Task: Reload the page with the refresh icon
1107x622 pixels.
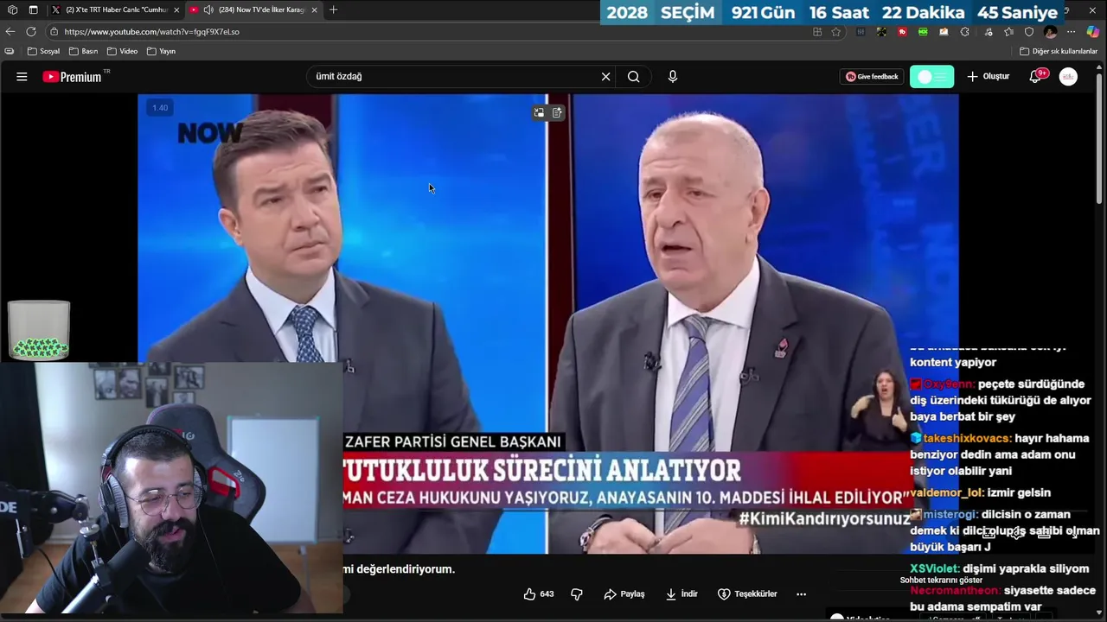Action: pos(31,31)
